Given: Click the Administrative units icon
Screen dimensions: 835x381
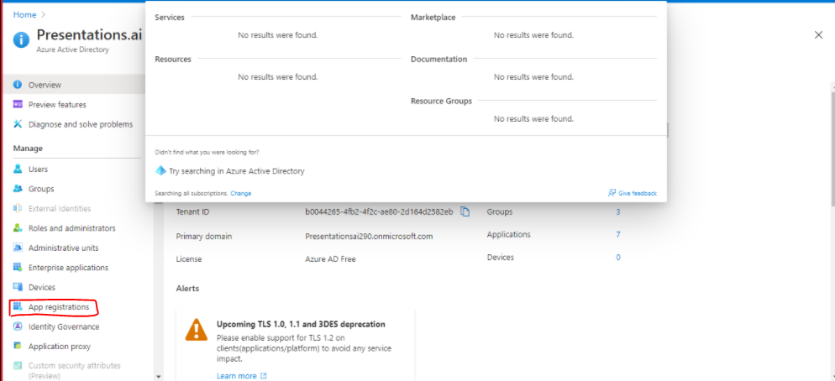Looking at the screenshot, I should point(18,248).
